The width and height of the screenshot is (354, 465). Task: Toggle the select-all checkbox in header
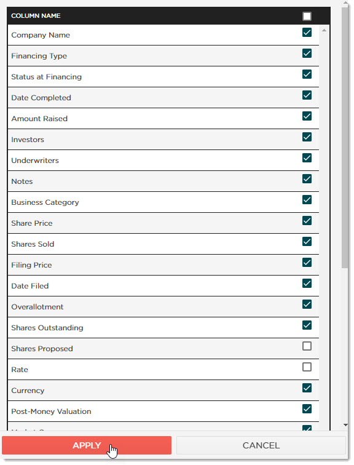pyautogui.click(x=307, y=16)
